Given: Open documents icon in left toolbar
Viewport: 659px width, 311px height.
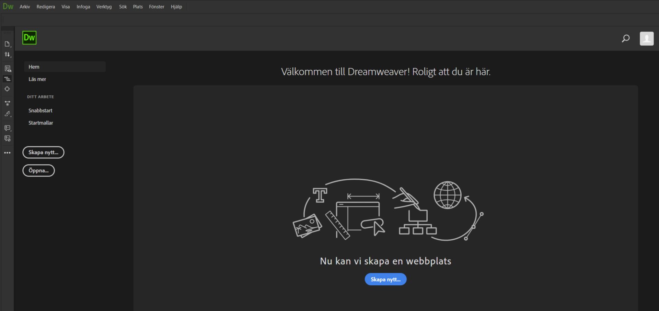Looking at the screenshot, I should [7, 44].
